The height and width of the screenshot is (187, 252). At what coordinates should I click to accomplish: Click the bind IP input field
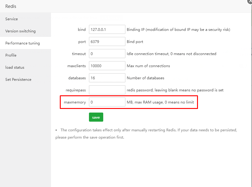click(x=107, y=29)
